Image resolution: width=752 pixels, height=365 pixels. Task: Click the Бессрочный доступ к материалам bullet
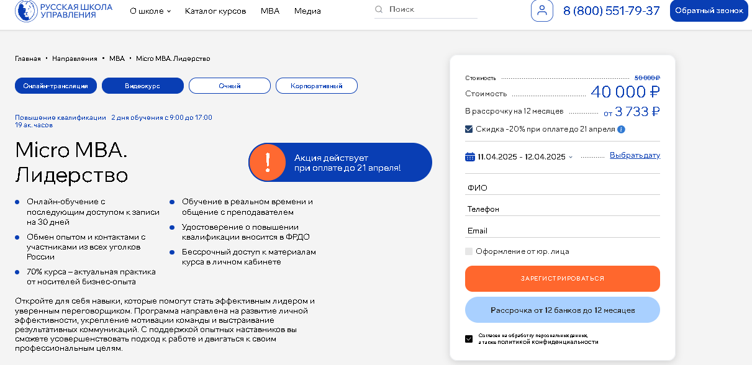[249, 256]
